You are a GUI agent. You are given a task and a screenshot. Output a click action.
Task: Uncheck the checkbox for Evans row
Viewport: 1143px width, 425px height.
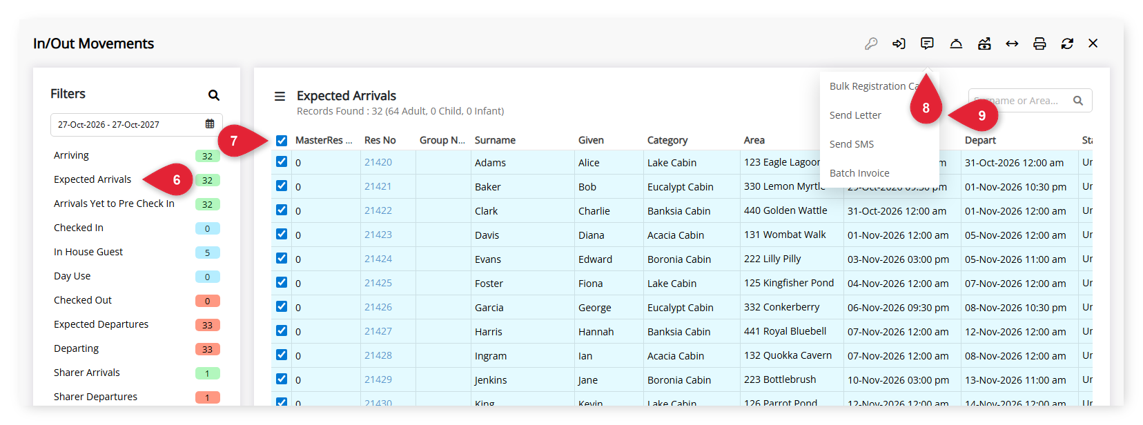(x=282, y=258)
